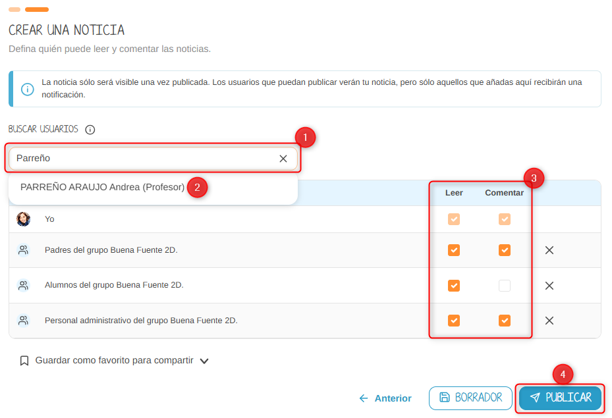Screen dimensions: 612x418
Task: Uncheck Comentar for Personal administrativo
Action: [x=504, y=321]
